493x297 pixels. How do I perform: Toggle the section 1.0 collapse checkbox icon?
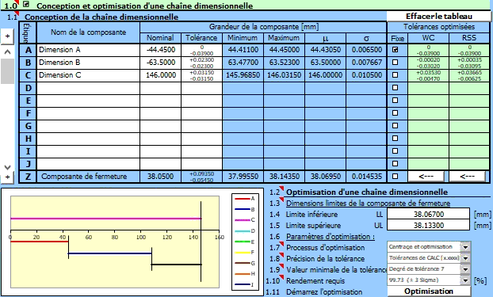(26, 5)
